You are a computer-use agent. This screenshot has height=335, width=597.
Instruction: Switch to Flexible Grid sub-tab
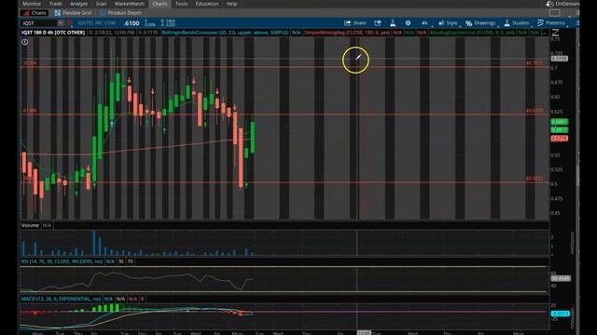pyautogui.click(x=73, y=13)
